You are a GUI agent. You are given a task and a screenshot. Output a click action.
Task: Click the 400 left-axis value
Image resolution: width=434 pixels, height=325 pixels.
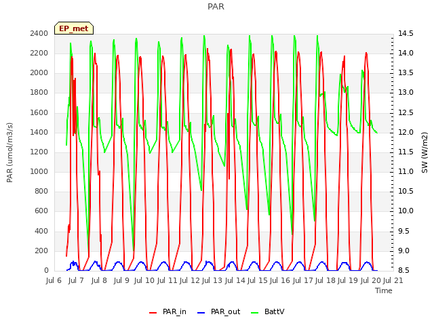41,231
